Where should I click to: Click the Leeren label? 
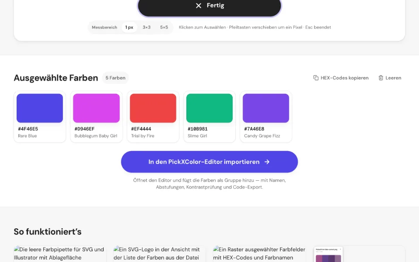tap(393, 78)
